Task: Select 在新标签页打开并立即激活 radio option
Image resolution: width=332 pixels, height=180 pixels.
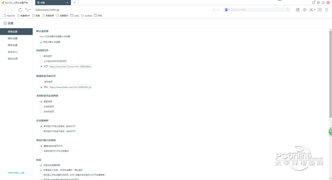Action: 41,151
